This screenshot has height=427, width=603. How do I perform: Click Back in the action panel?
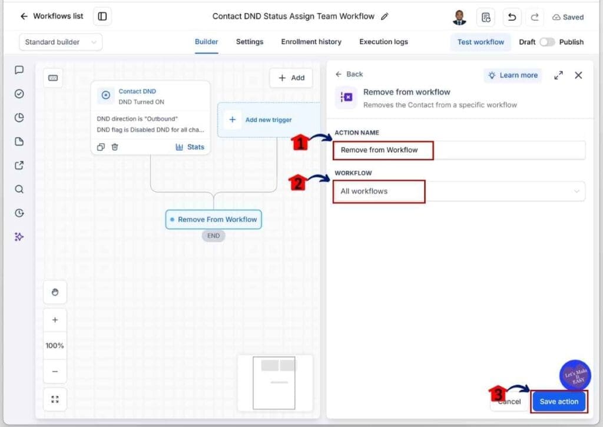click(x=349, y=74)
